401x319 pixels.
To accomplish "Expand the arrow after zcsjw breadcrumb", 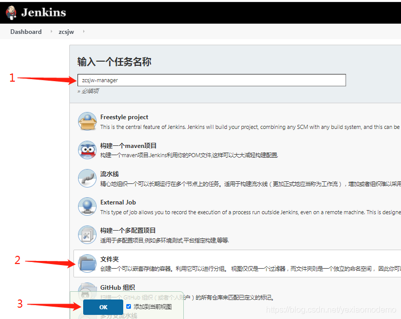I will click(x=84, y=31).
